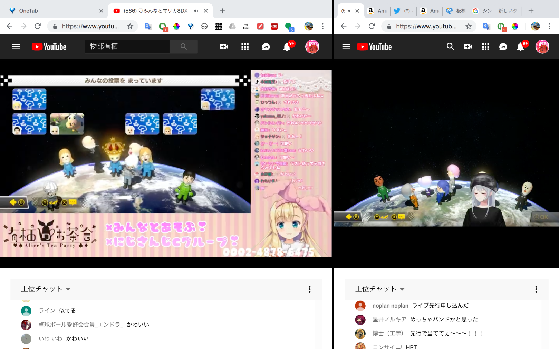Click the search magnifier button beside search box

point(183,47)
